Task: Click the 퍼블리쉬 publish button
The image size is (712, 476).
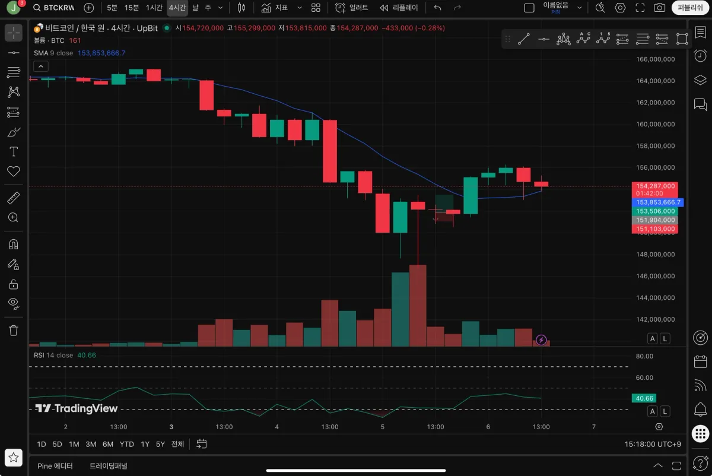Action: point(690,8)
